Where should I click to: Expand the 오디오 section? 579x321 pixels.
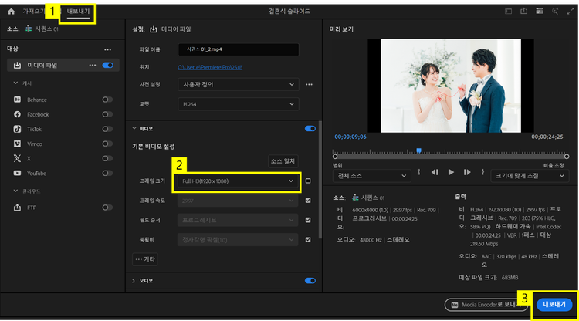coord(134,281)
